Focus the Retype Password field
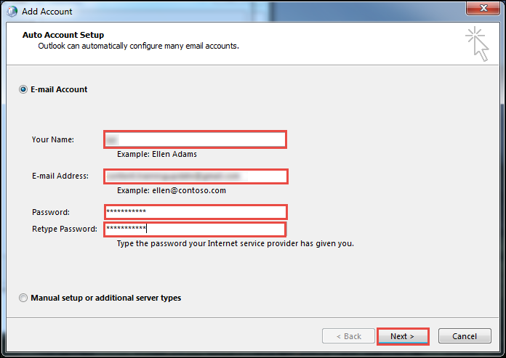The width and height of the screenshot is (506, 358). (194, 229)
